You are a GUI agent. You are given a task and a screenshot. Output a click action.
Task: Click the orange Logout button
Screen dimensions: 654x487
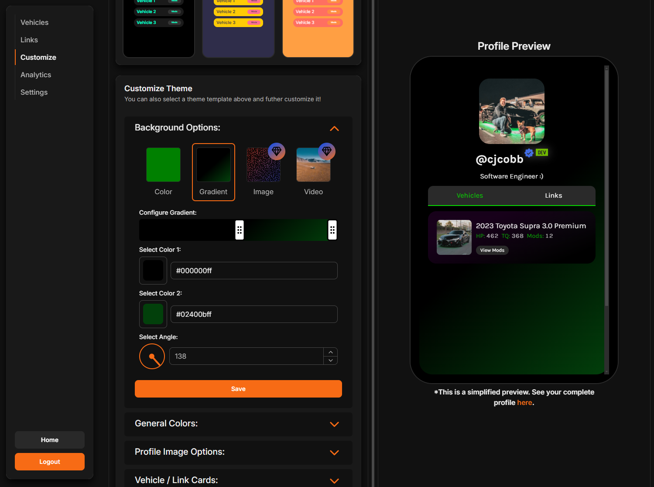click(x=50, y=462)
